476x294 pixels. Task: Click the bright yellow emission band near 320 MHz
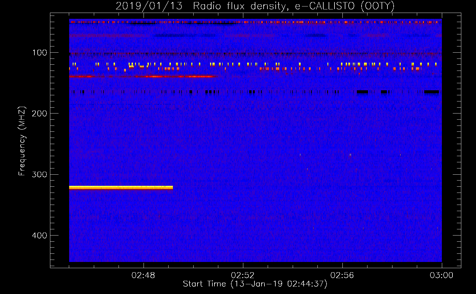(121, 188)
